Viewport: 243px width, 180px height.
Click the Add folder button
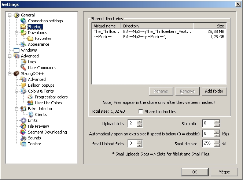click(x=214, y=91)
